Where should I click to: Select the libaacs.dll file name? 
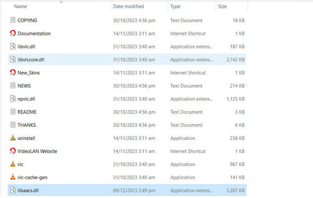coord(28,190)
